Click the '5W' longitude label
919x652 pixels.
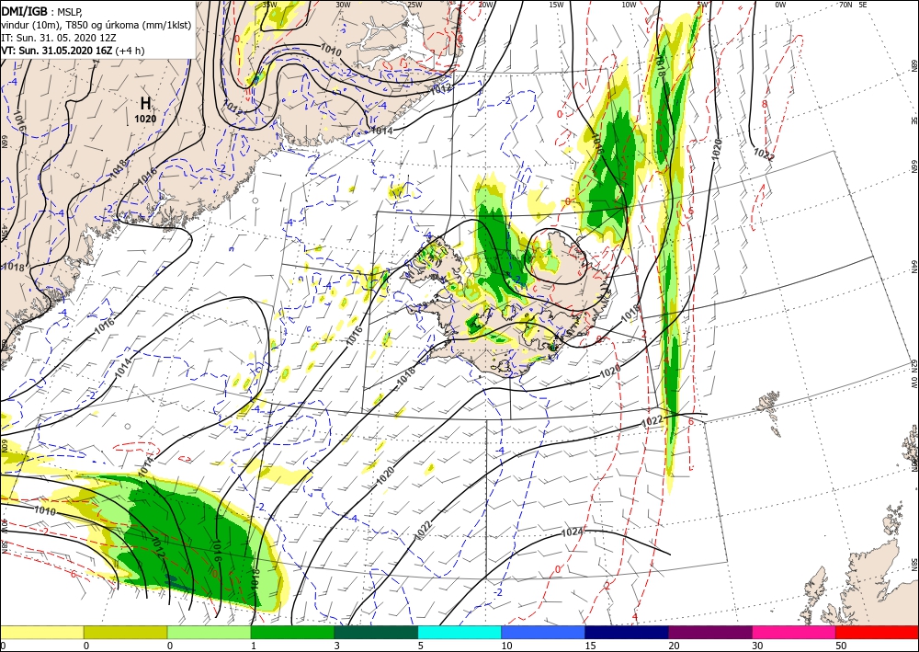click(x=702, y=5)
